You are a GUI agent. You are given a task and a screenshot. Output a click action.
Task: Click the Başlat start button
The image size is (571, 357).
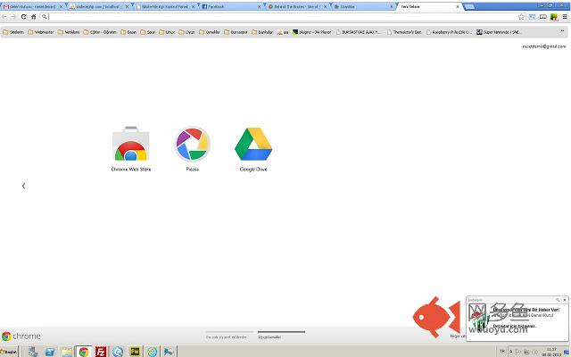point(9,352)
